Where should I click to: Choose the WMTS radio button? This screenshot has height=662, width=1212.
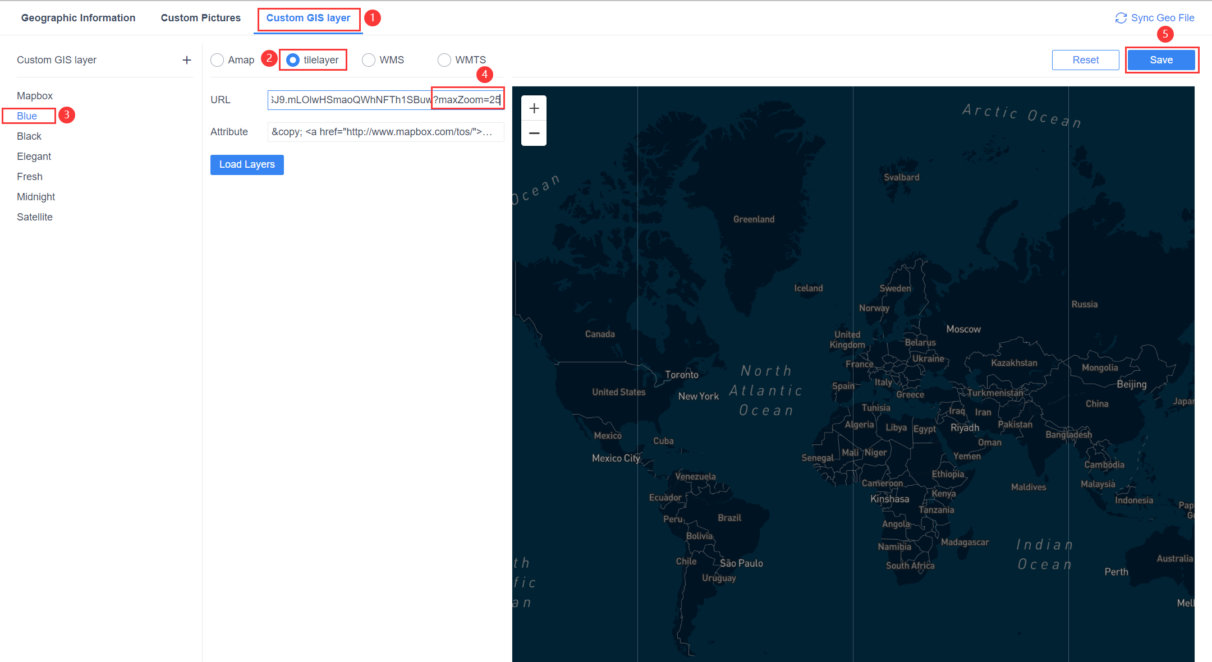[x=444, y=60]
